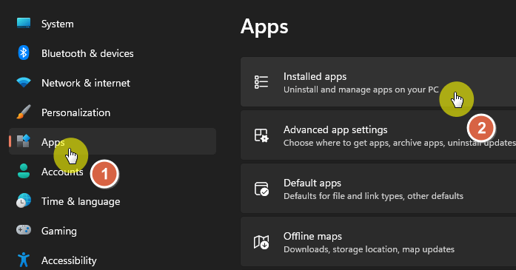Click the Installed apps list icon

(x=261, y=82)
